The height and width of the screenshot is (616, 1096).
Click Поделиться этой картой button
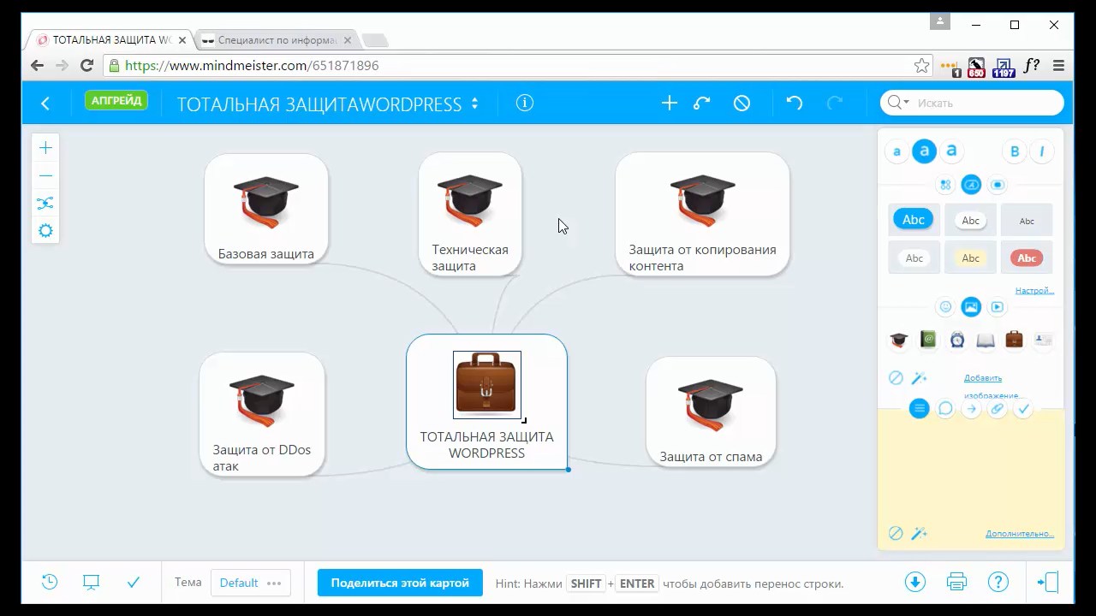click(400, 583)
